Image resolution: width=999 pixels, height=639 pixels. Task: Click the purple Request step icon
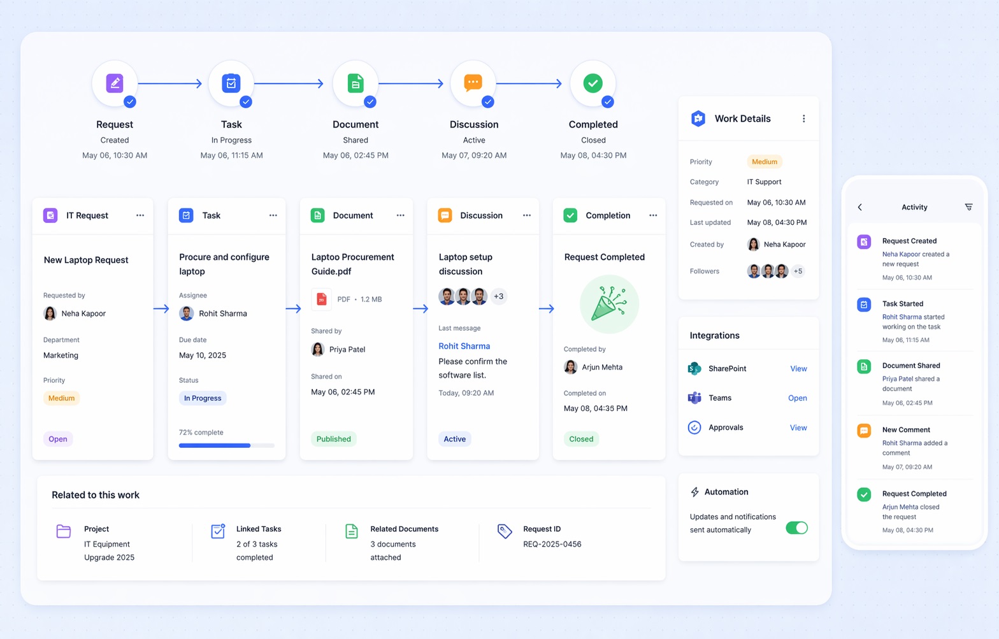click(115, 83)
